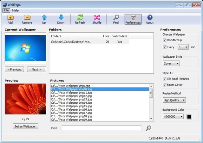Click the Subfolders column header
The height and width of the screenshot is (143, 203).
[x=120, y=36]
